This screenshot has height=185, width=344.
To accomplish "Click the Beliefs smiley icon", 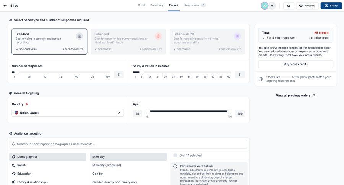I will coord(14,165).
